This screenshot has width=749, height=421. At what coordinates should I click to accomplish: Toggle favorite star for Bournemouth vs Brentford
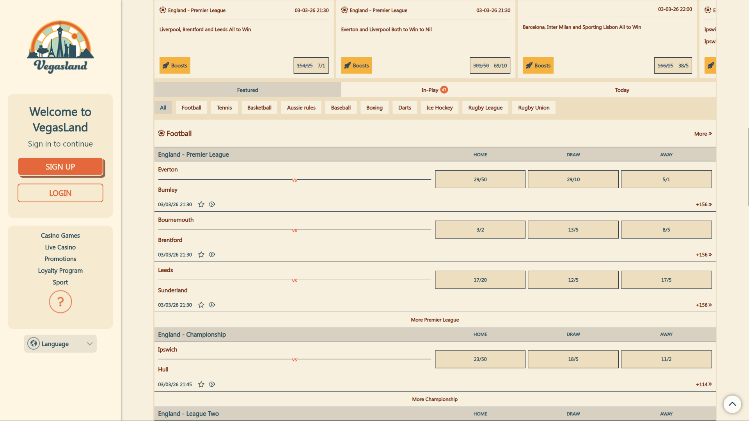click(x=201, y=255)
